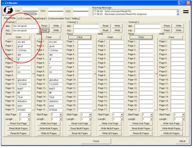
Task: Open Channel 2 Write Length dropdown
Action: (122, 119)
